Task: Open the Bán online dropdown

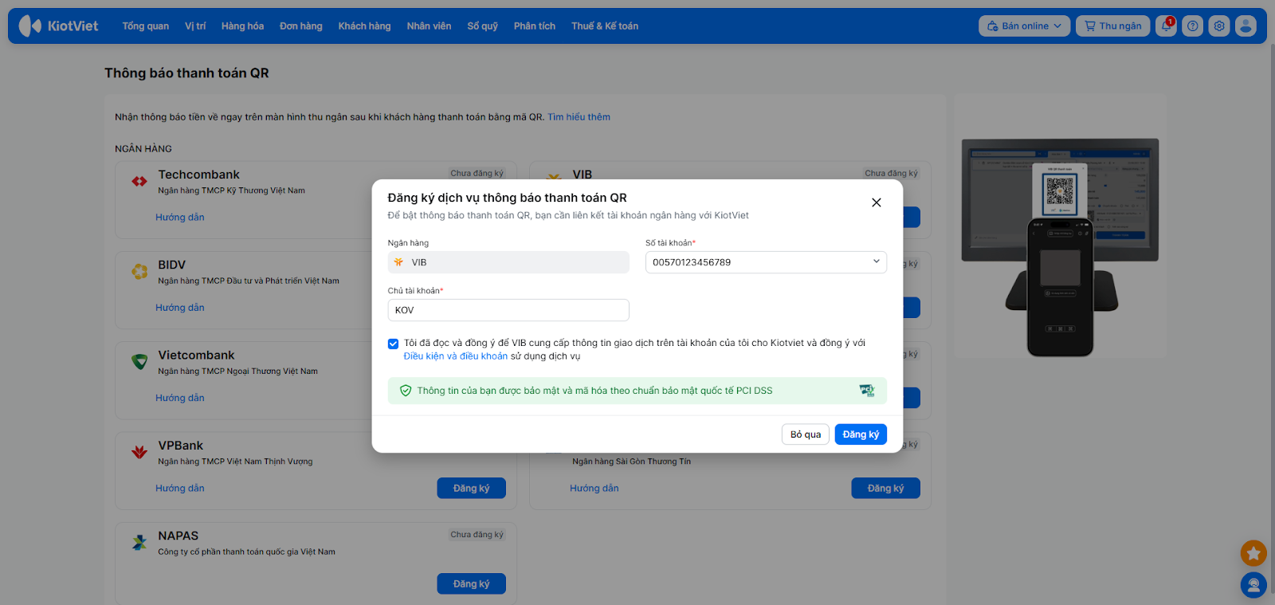Action: (x=1024, y=26)
